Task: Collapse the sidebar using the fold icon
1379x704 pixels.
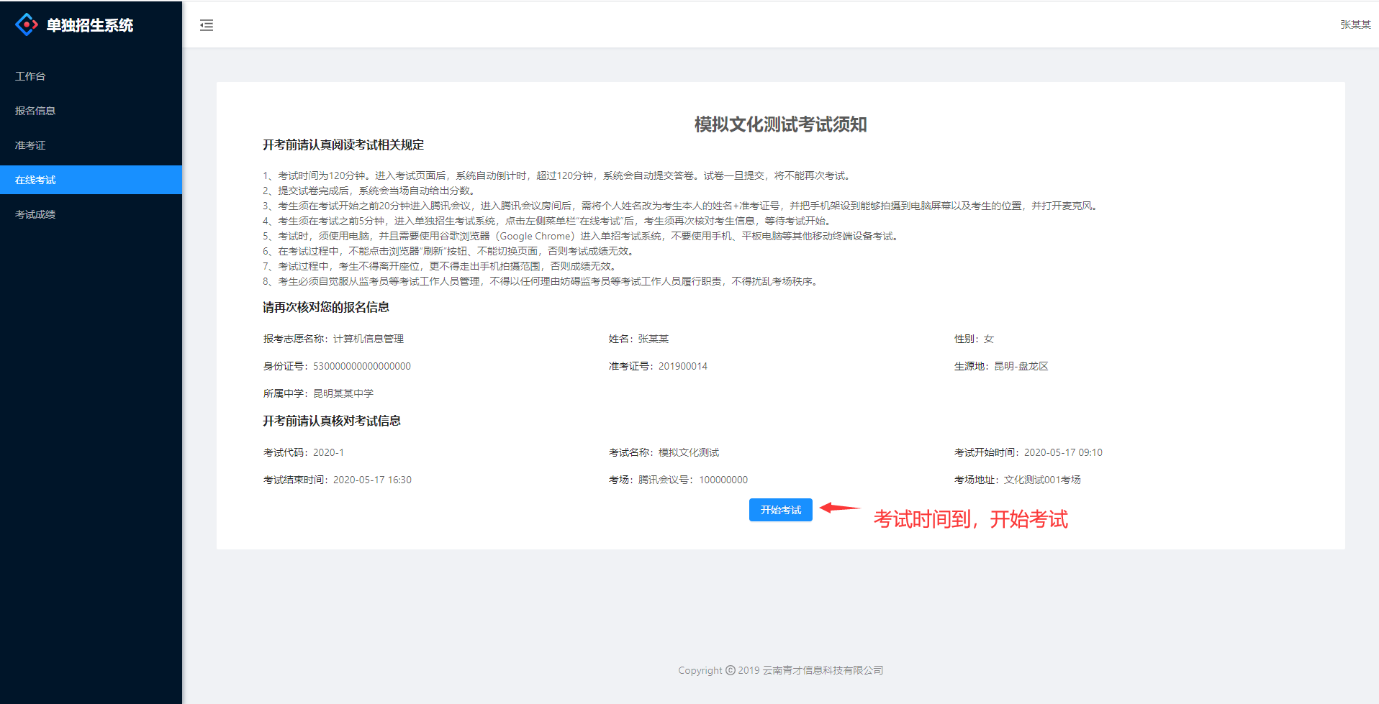Action: pyautogui.click(x=207, y=24)
